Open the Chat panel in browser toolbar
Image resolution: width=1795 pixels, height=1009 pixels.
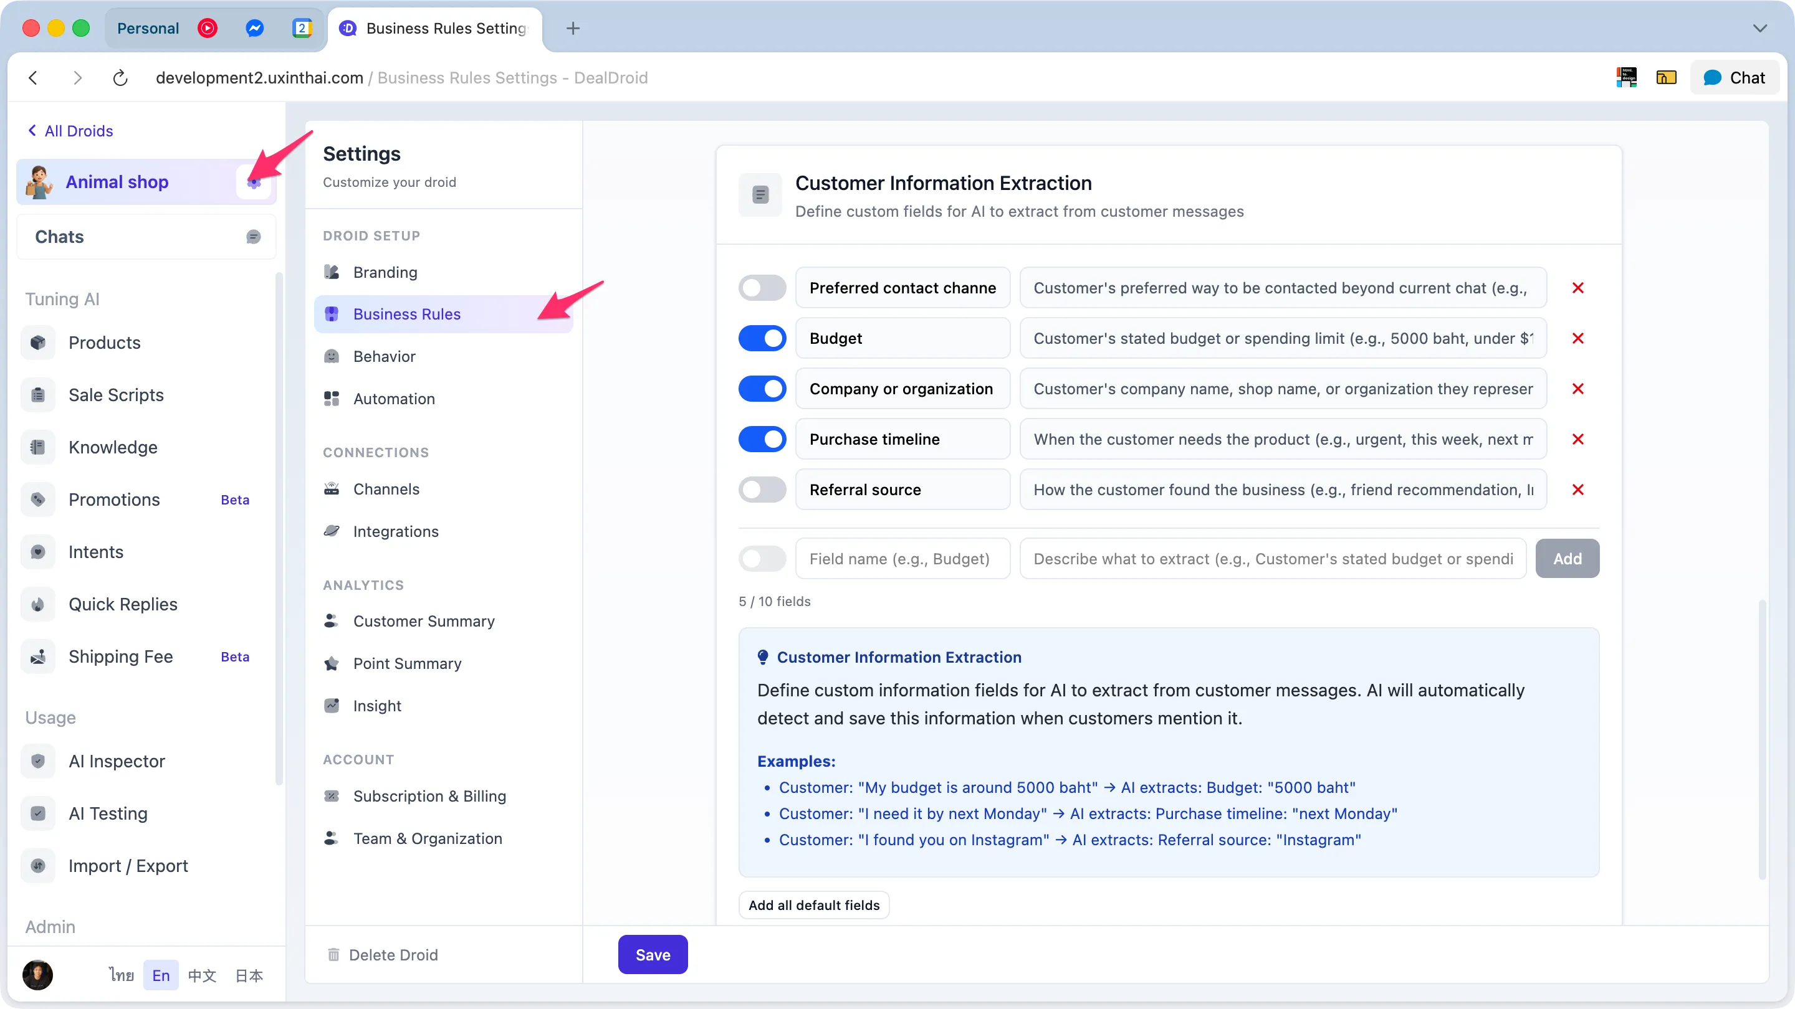click(x=1735, y=77)
